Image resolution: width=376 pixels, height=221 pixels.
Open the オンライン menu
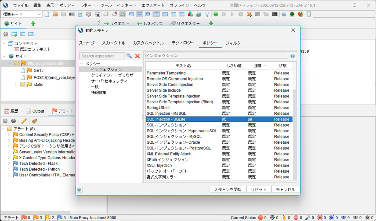[179, 5]
